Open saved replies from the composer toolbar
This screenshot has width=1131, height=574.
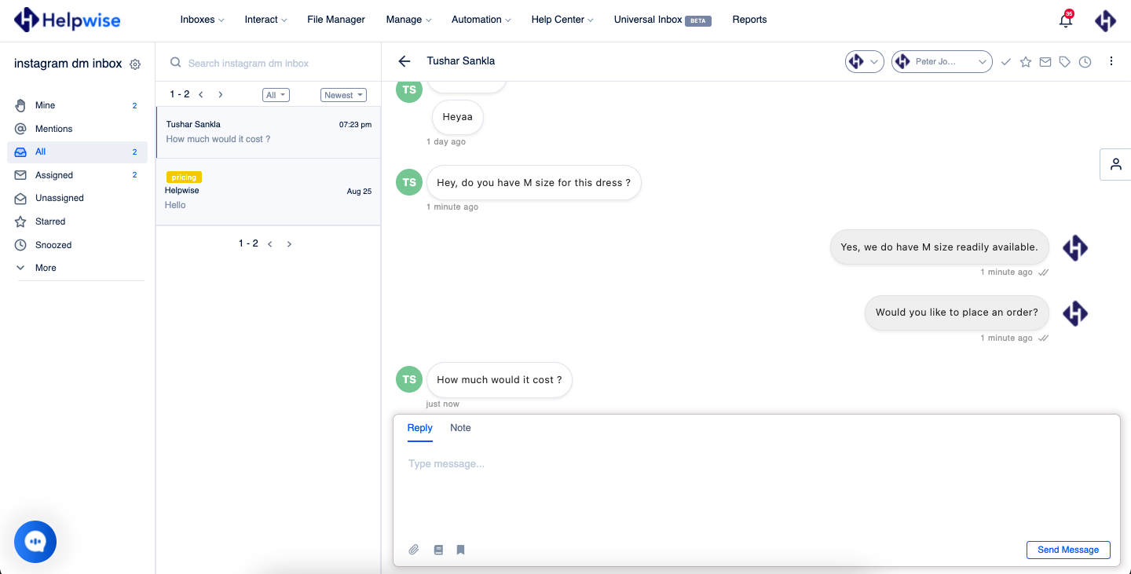point(438,550)
